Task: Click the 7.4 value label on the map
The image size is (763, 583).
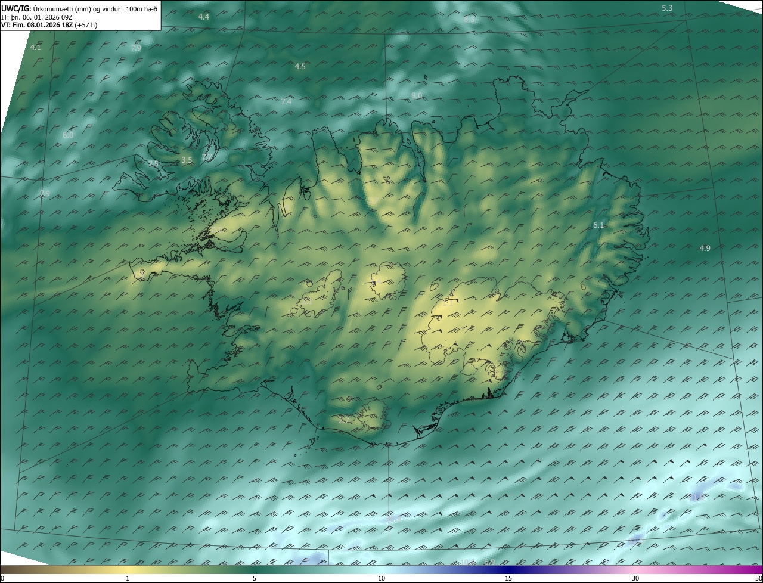Action: point(286,102)
